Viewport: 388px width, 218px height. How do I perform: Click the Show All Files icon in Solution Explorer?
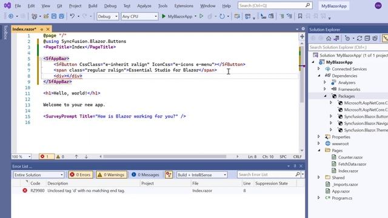pyautogui.click(x=375, y=38)
